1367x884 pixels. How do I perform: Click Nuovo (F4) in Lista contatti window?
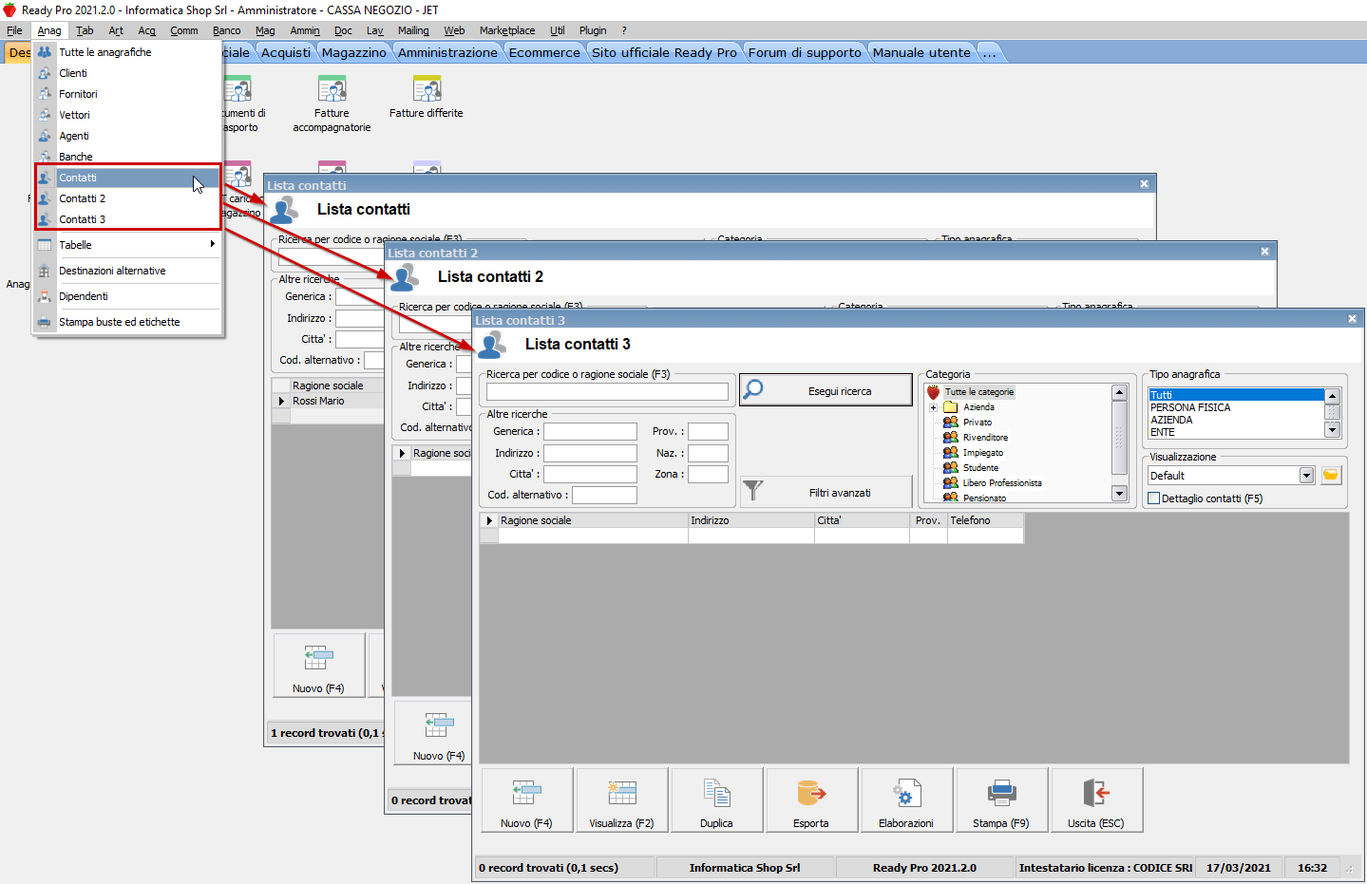318,666
